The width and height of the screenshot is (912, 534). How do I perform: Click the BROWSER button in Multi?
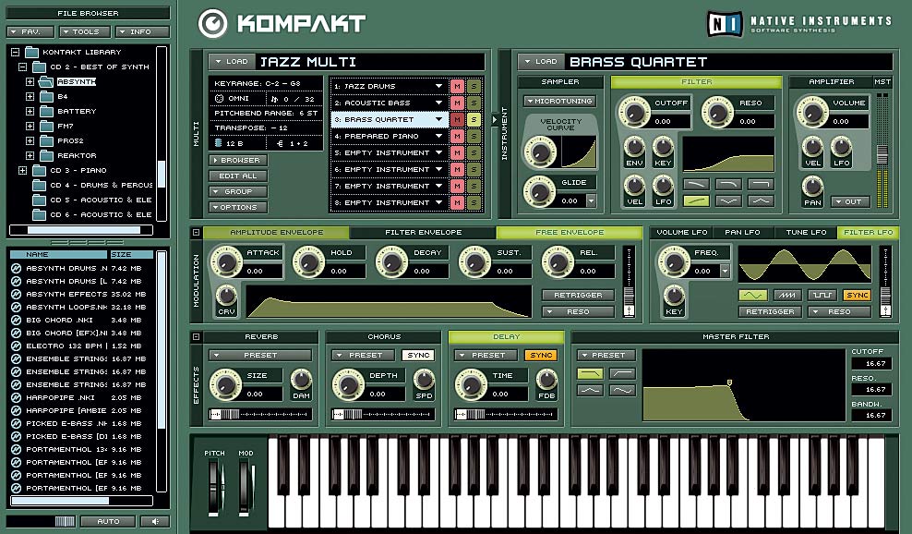click(238, 160)
